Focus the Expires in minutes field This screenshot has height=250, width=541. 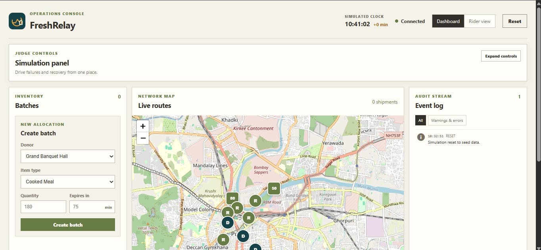[92, 207]
